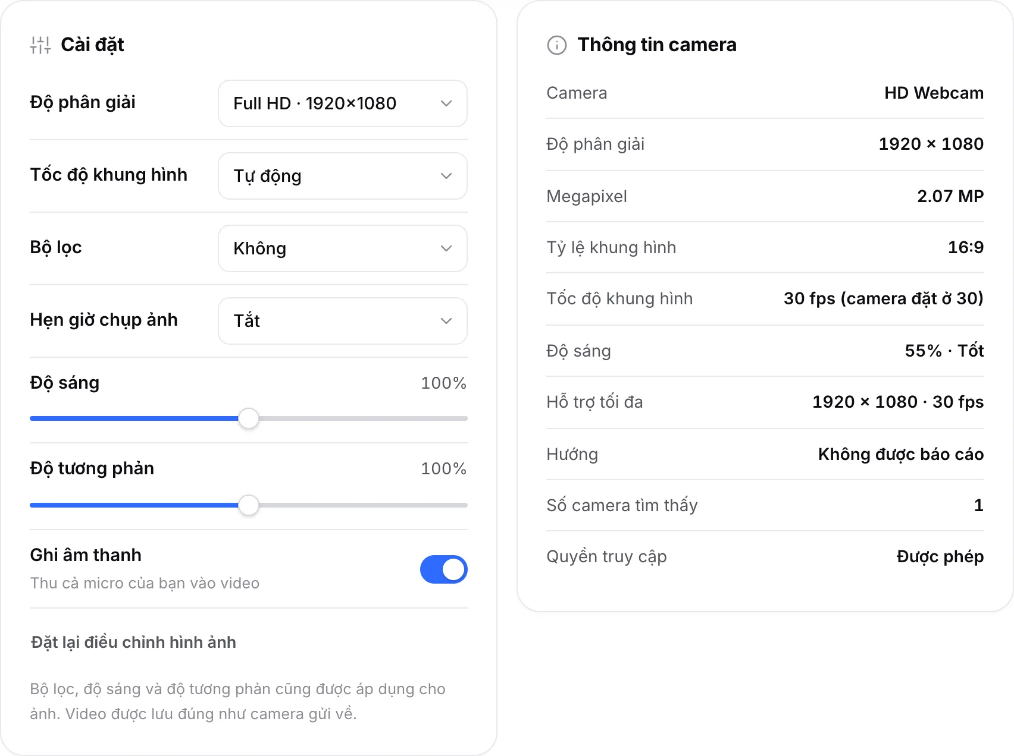Click the 30 fps (camera đặt ở 30) value
The image size is (1014, 756).
(x=884, y=298)
